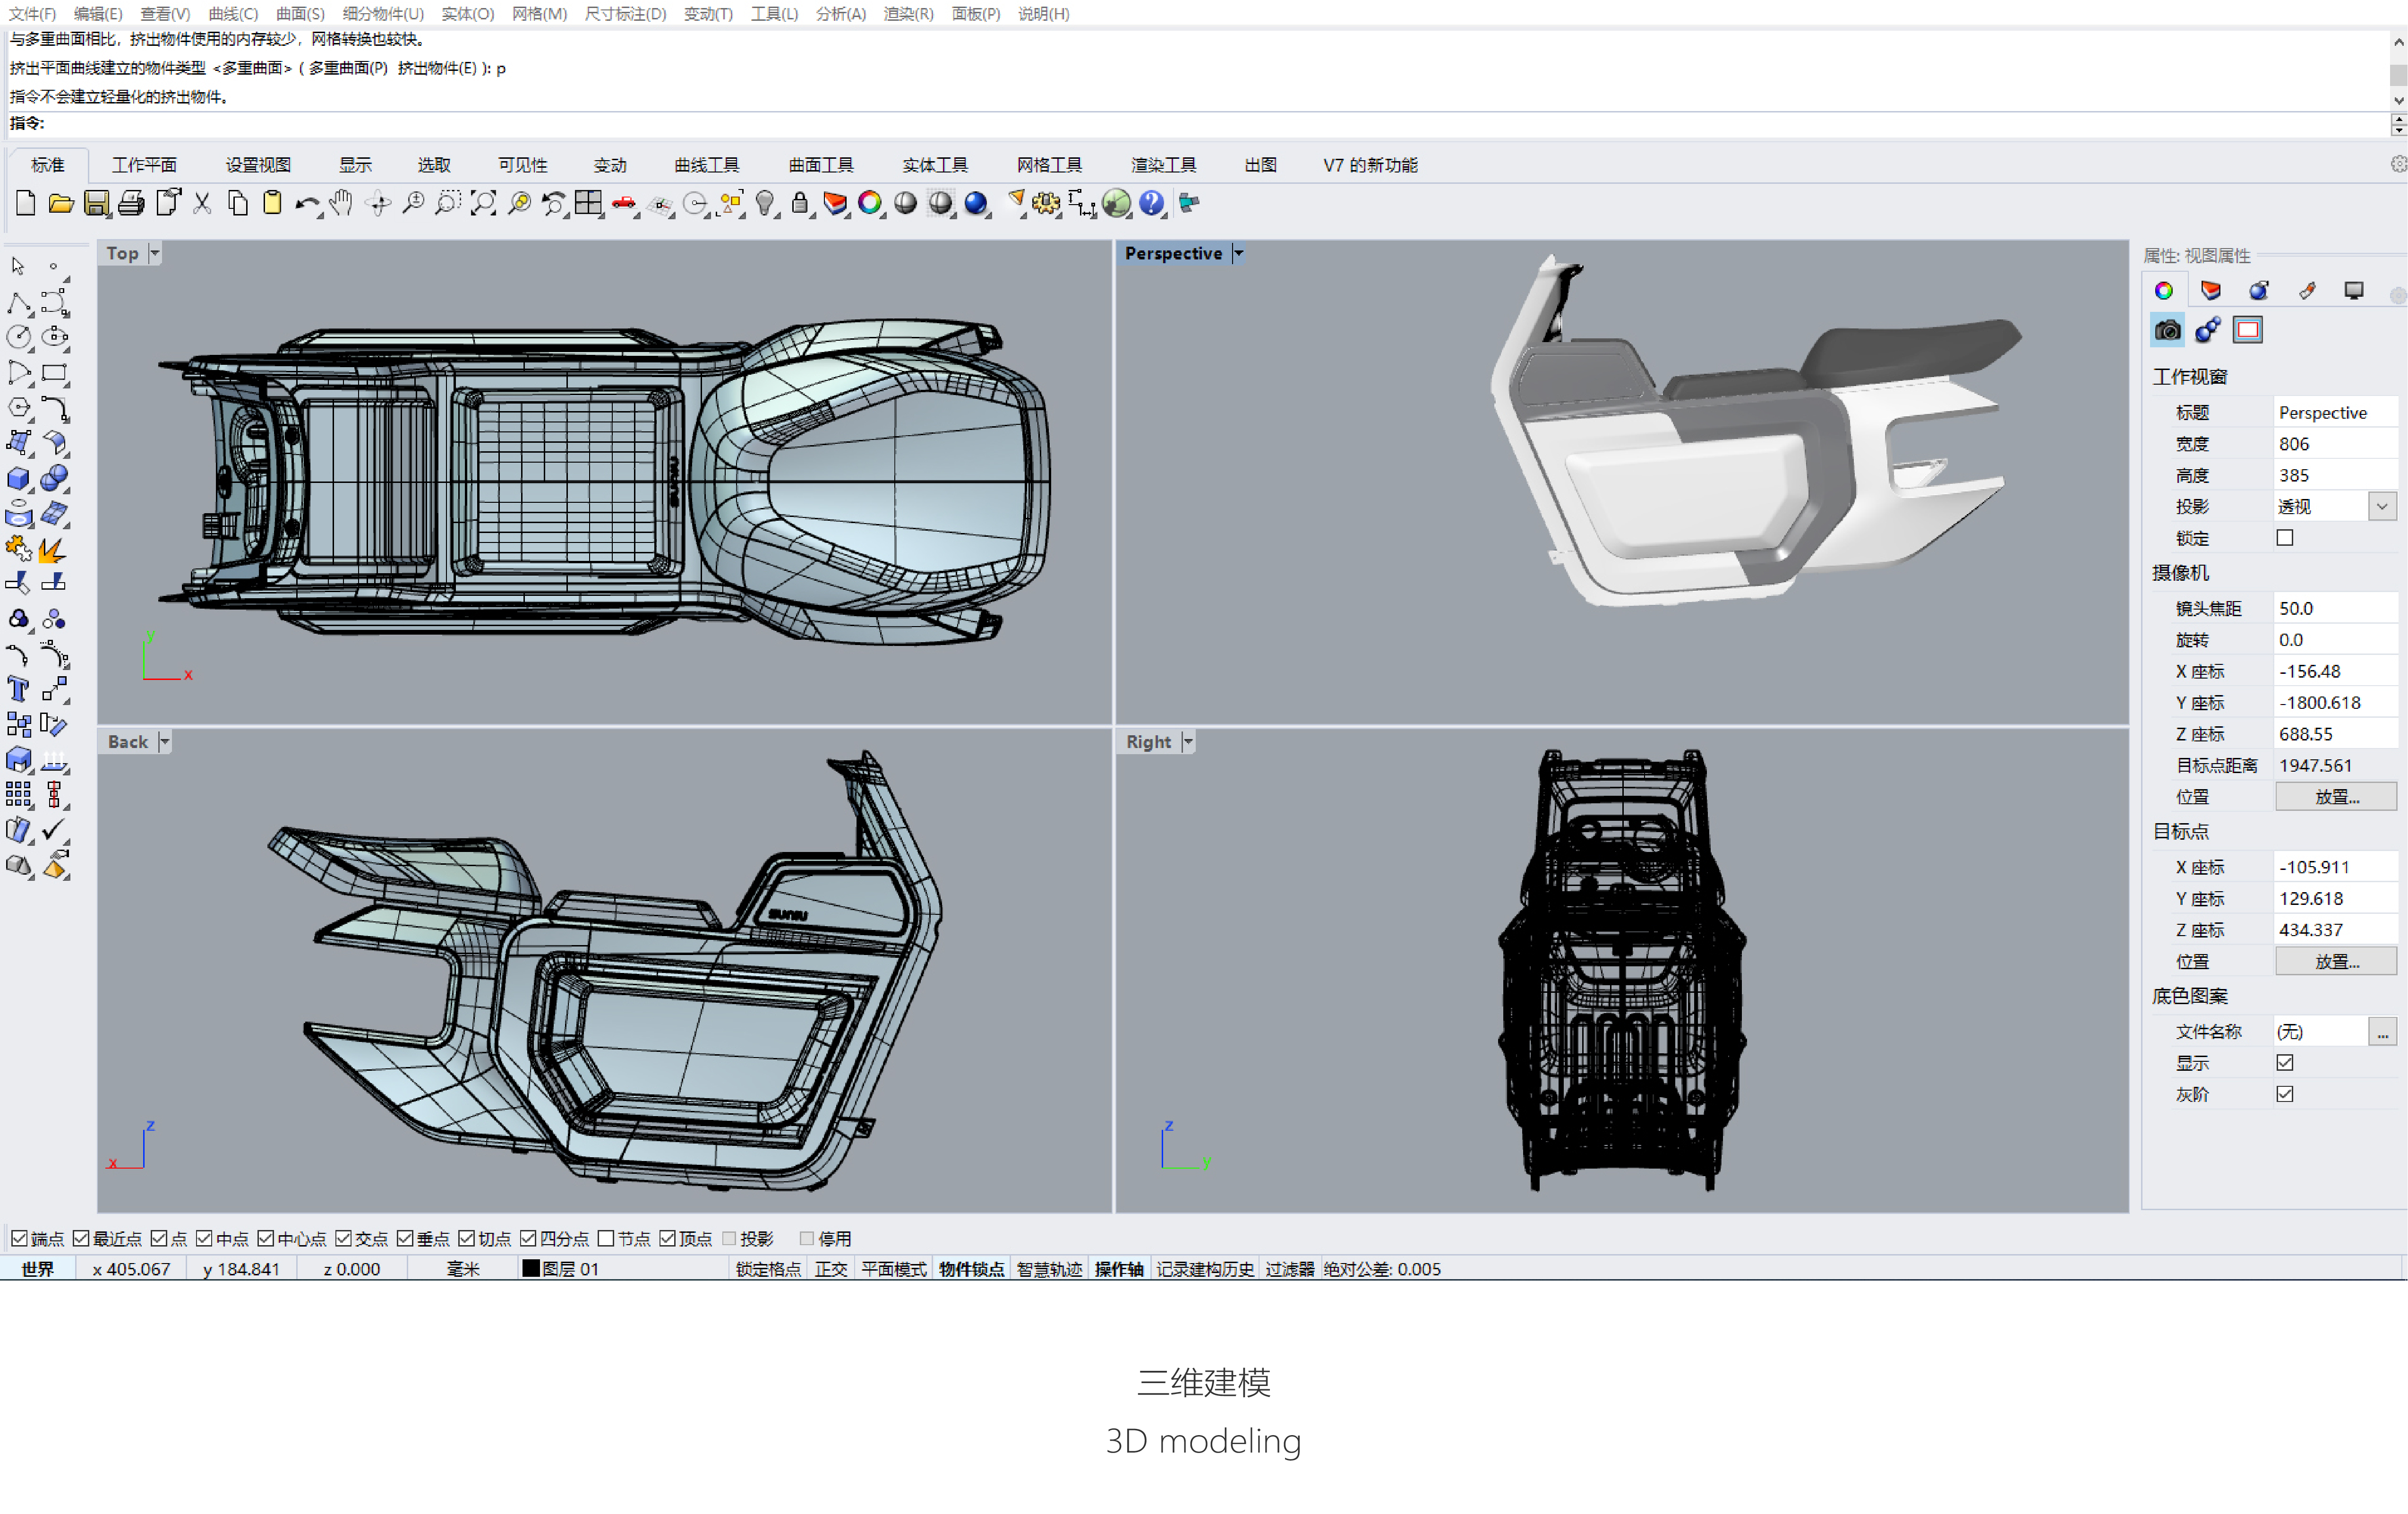
Task: Uncheck the 交点 object snap option
Action: click(343, 1238)
